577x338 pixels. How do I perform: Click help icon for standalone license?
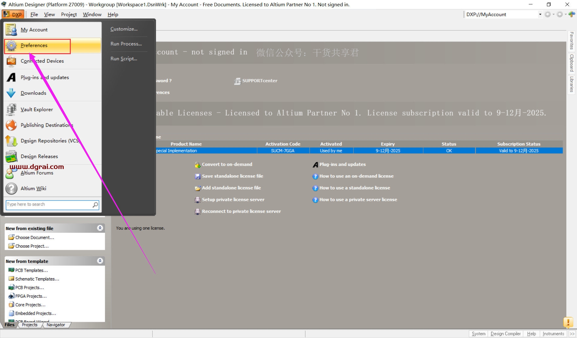[x=315, y=188]
